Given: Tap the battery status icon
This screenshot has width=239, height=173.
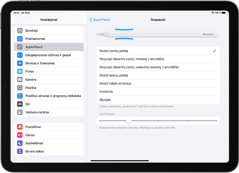Looking at the screenshot, I should 224,13.
